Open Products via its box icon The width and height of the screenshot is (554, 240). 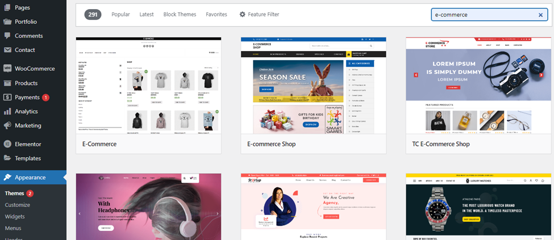point(7,83)
